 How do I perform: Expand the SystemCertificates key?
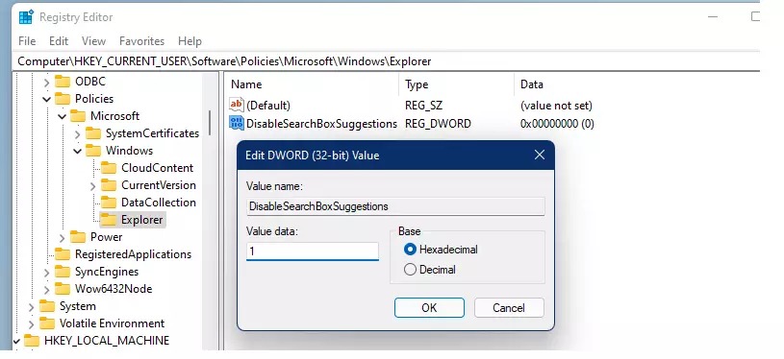pyautogui.click(x=78, y=133)
